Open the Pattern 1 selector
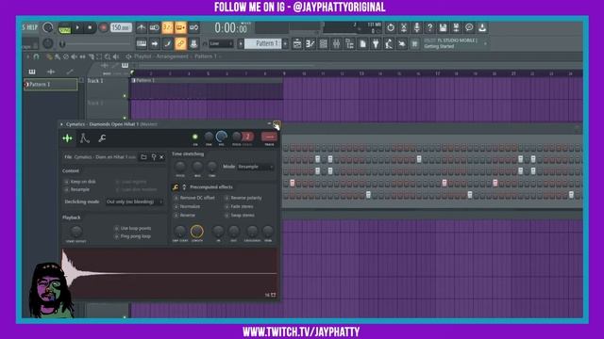Screen dimensions: 604x339 click(263, 43)
